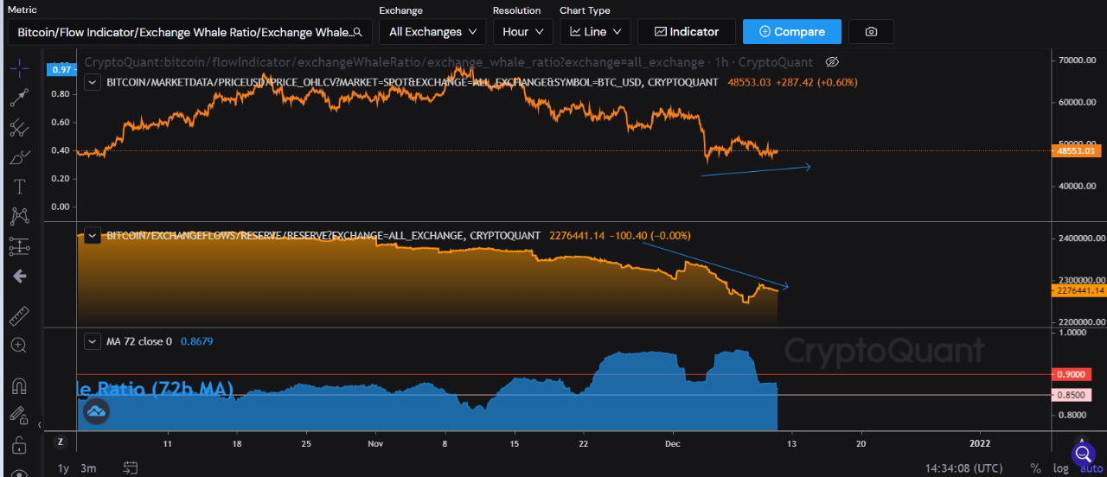Screen dimensions: 1107x477
Task: Collapse the exchange reserve legend chevron
Action: [x=93, y=235]
